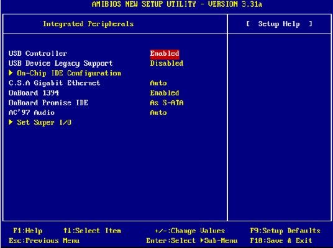Select the OnBoard Promise IDE label

pyautogui.click(x=48, y=103)
